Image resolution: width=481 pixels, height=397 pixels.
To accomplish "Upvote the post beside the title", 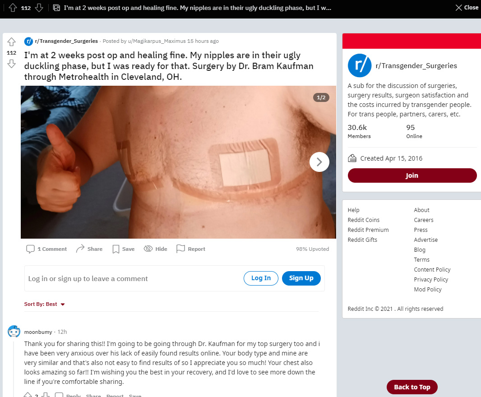I will pos(12,42).
